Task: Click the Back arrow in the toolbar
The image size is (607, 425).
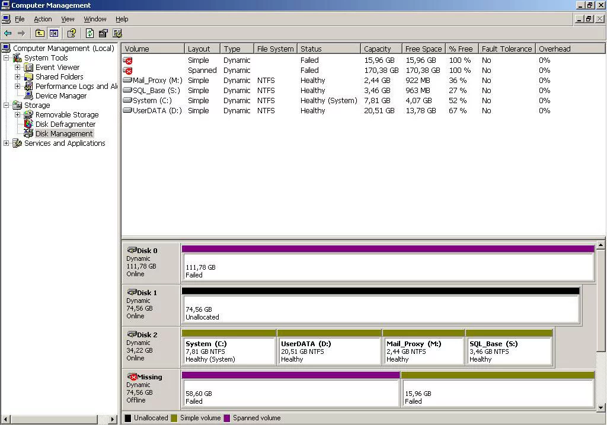Action: pos(8,34)
